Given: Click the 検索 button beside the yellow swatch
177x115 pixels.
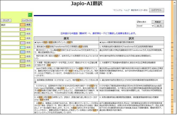Looking at the screenshot, I should click(x=29, y=38).
